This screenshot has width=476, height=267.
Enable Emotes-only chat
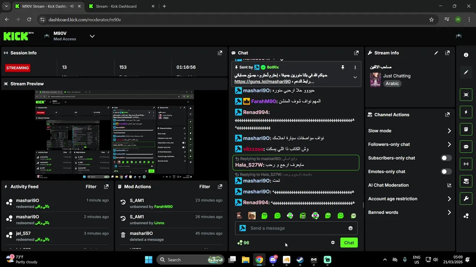pyautogui.click(x=446, y=172)
